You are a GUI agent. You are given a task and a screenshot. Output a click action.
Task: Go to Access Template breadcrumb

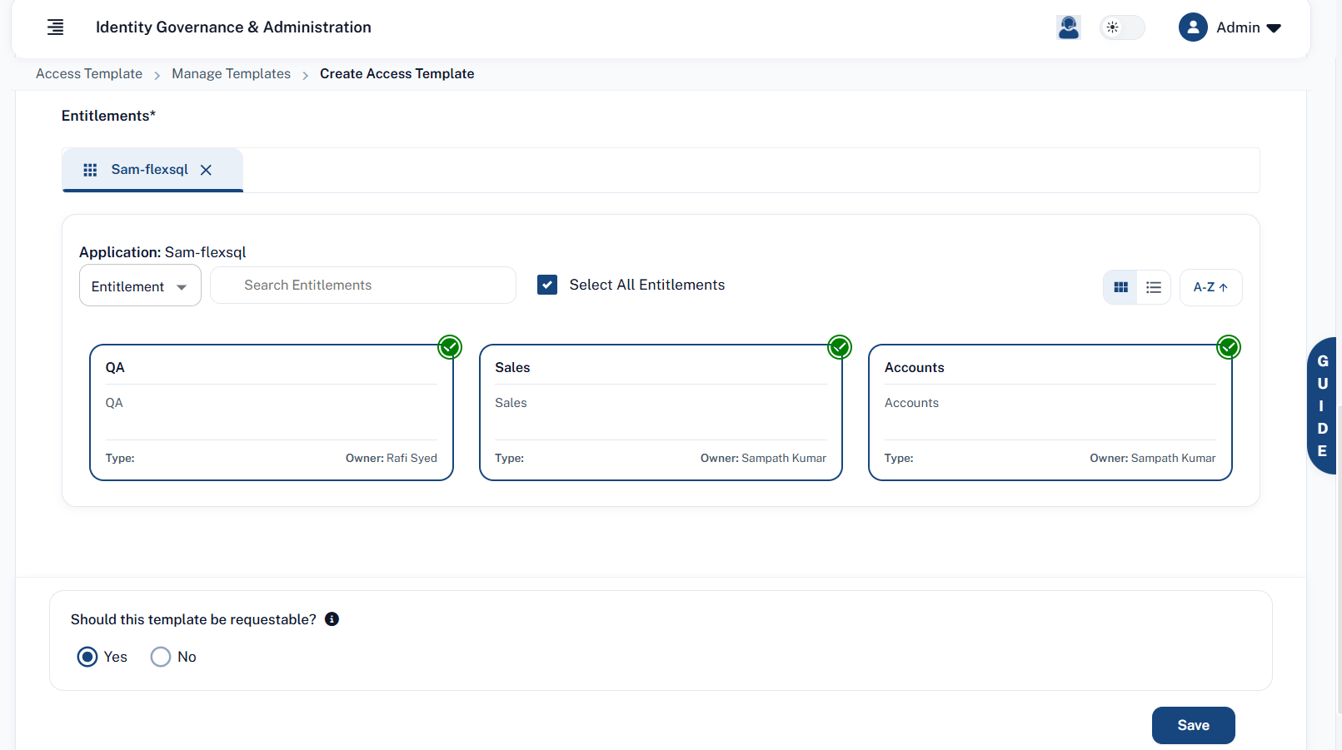coord(89,73)
